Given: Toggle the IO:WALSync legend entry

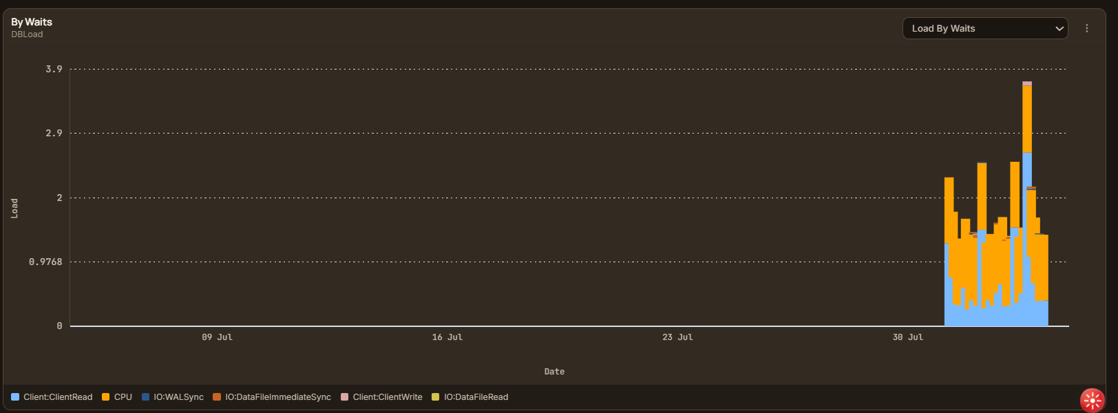Looking at the screenshot, I should [x=173, y=397].
